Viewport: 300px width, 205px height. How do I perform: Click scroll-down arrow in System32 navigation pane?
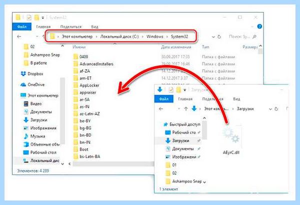click(x=62, y=164)
